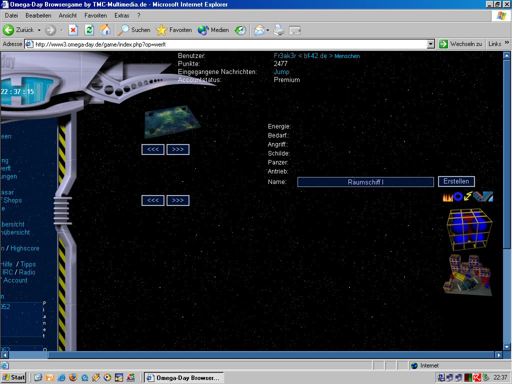Click the horizontal scrollbar left arrow

tap(5, 354)
